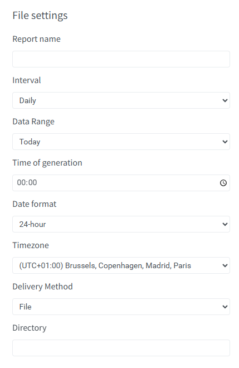Click the Delivery Method dropdown chevron arrow
This screenshot has height=368, width=239.
coord(225,307)
